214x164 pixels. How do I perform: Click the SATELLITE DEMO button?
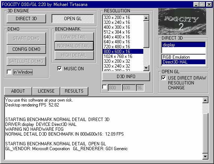[x=26, y=61]
